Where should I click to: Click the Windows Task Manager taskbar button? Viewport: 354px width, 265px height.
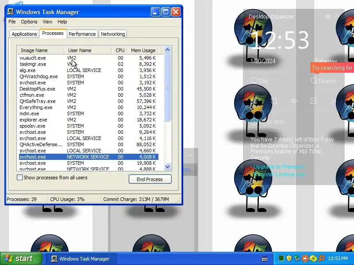pos(81,259)
